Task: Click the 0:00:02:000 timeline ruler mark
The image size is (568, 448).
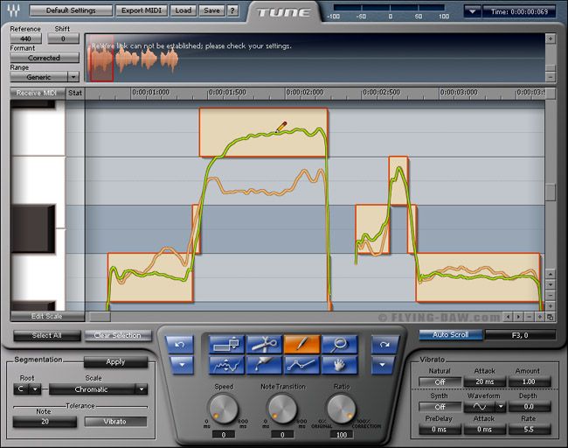Action: click(305, 93)
